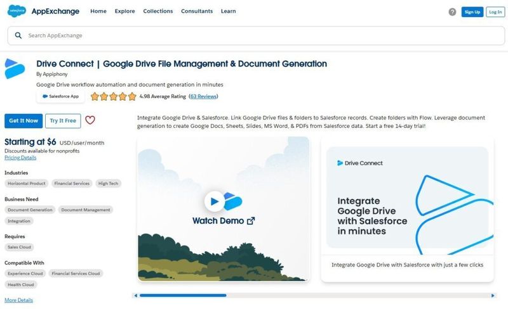Click the By Appiphony publisher text
Screen dimensions: 508x309
52,74
